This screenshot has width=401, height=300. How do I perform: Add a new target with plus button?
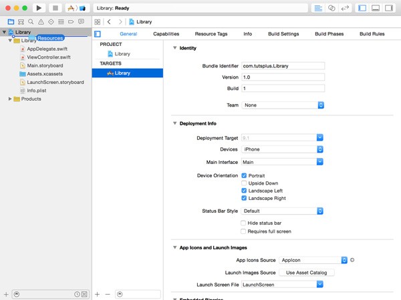(x=97, y=294)
